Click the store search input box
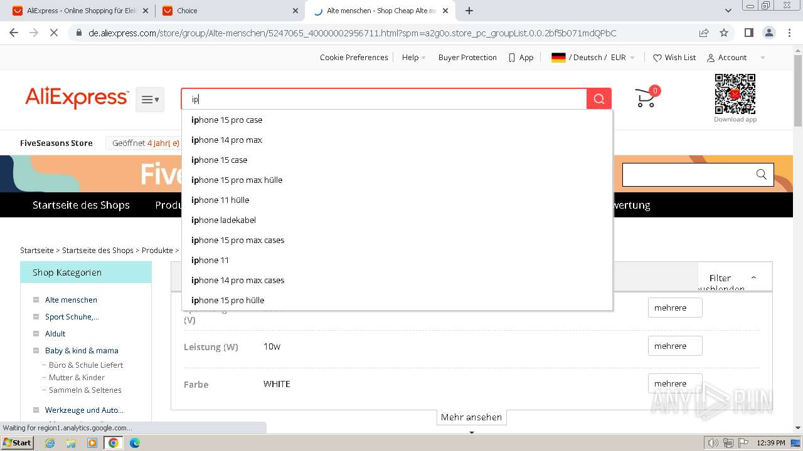803x451 pixels. tap(688, 175)
